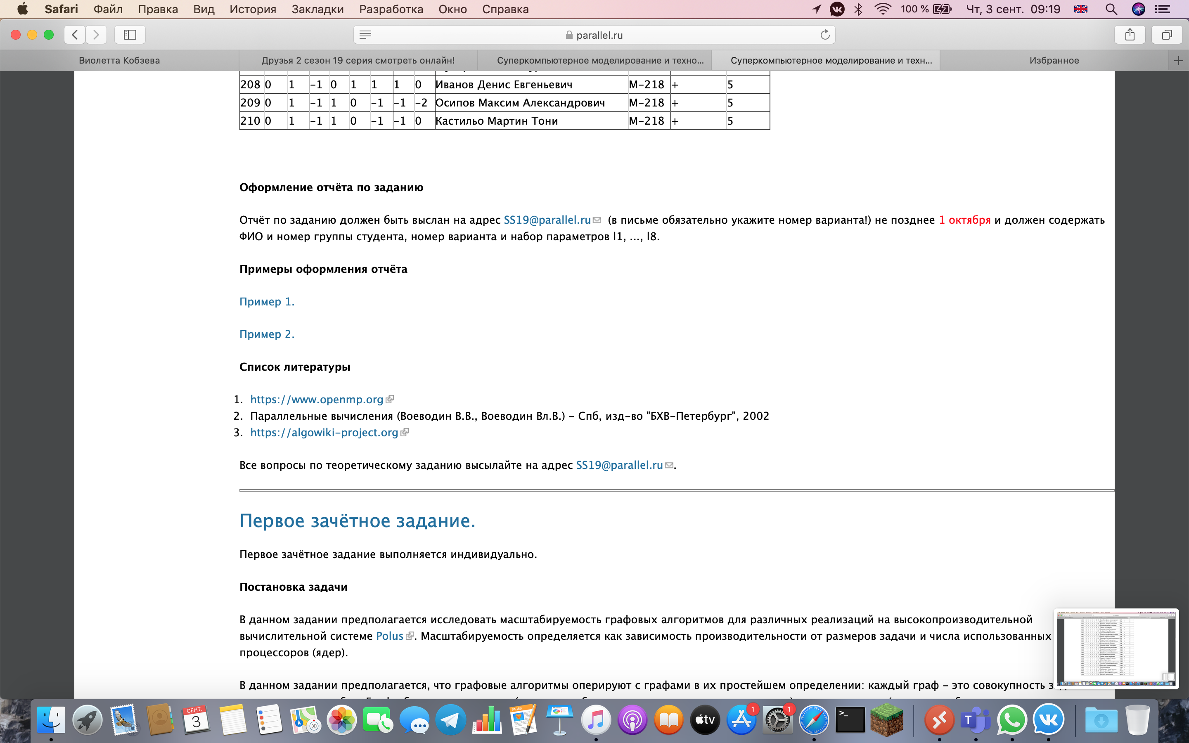Open Downloads folder in the Dock
1189x743 pixels.
1101,720
